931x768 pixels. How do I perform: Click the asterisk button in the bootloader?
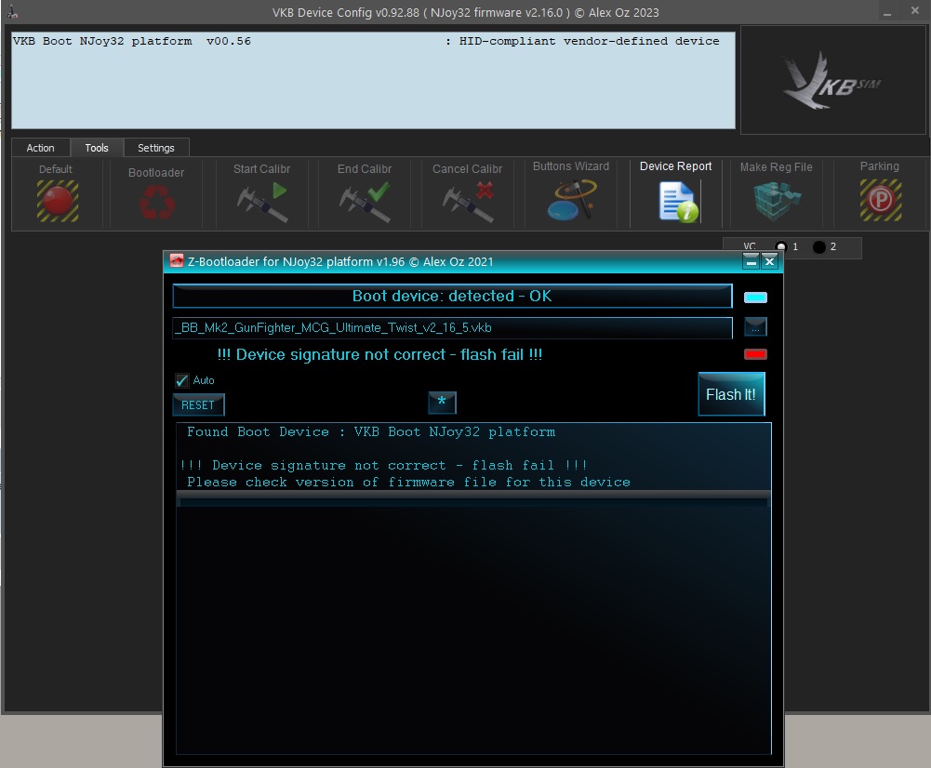pyautogui.click(x=442, y=403)
